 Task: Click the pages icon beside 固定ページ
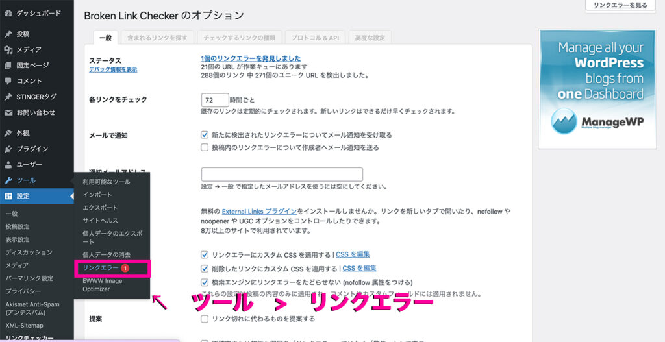pyautogui.click(x=8, y=66)
